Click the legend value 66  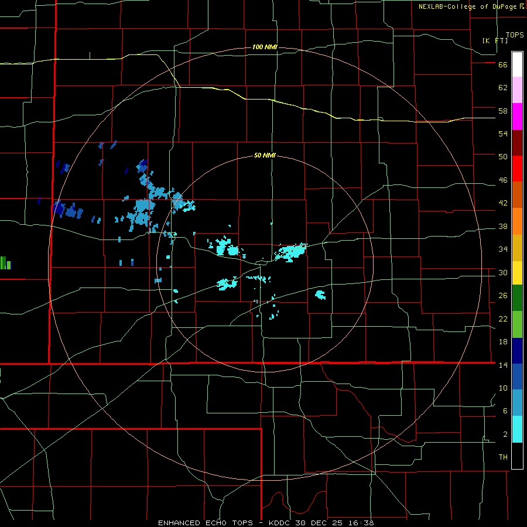(x=503, y=65)
